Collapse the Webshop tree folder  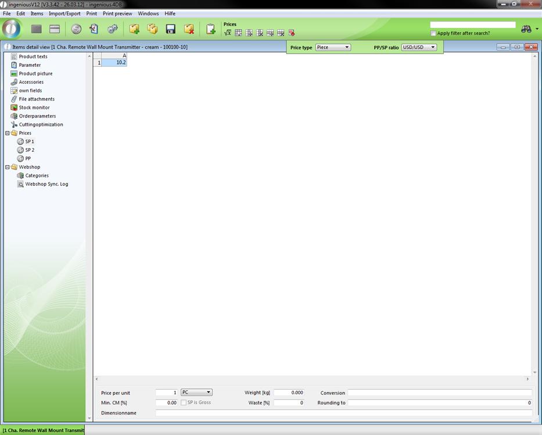tap(8, 167)
